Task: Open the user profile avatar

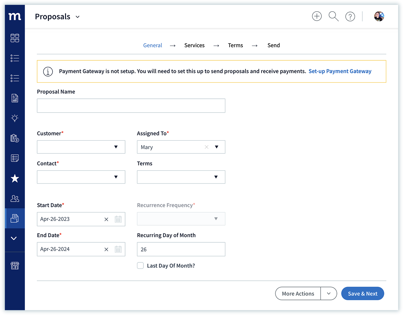Action: [379, 16]
